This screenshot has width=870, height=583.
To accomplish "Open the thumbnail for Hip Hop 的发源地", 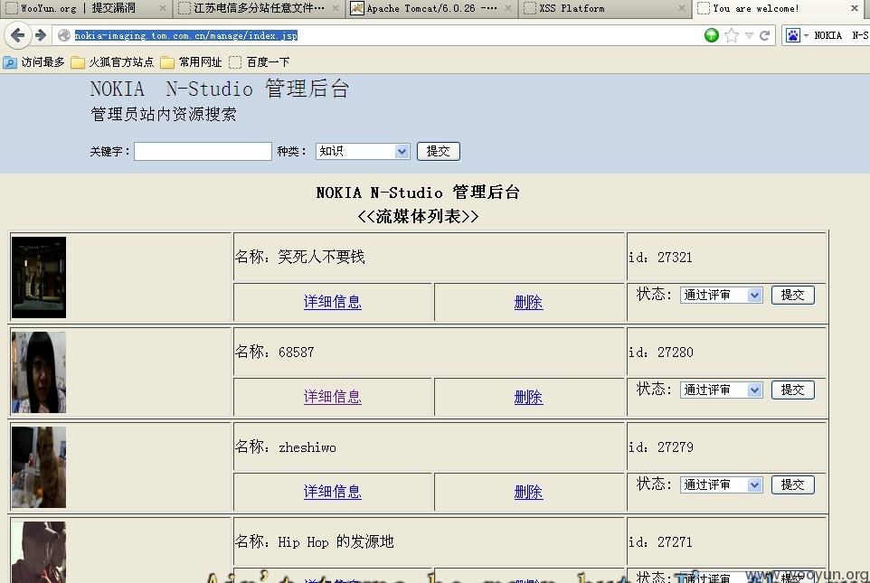I will tap(39, 552).
